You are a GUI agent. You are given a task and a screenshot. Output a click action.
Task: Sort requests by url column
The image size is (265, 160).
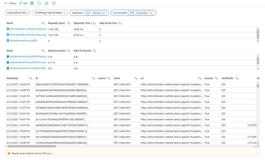pyautogui.click(x=200, y=78)
